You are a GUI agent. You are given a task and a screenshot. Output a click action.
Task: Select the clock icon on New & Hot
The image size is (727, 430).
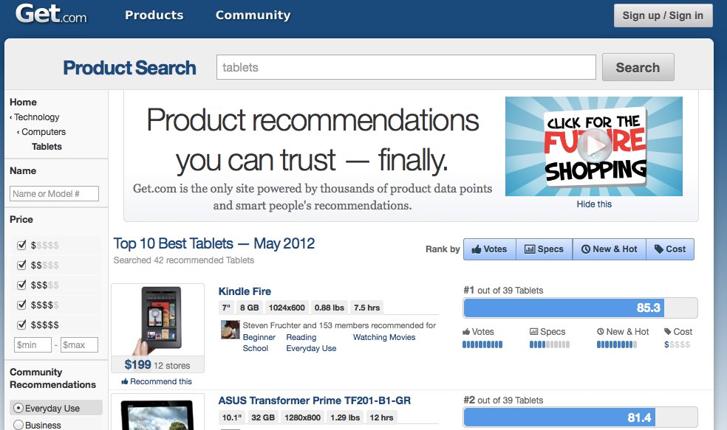tap(585, 249)
